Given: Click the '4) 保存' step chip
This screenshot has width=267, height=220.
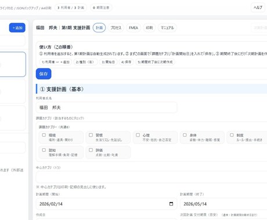Looking at the screenshot, I should tap(126, 62).
